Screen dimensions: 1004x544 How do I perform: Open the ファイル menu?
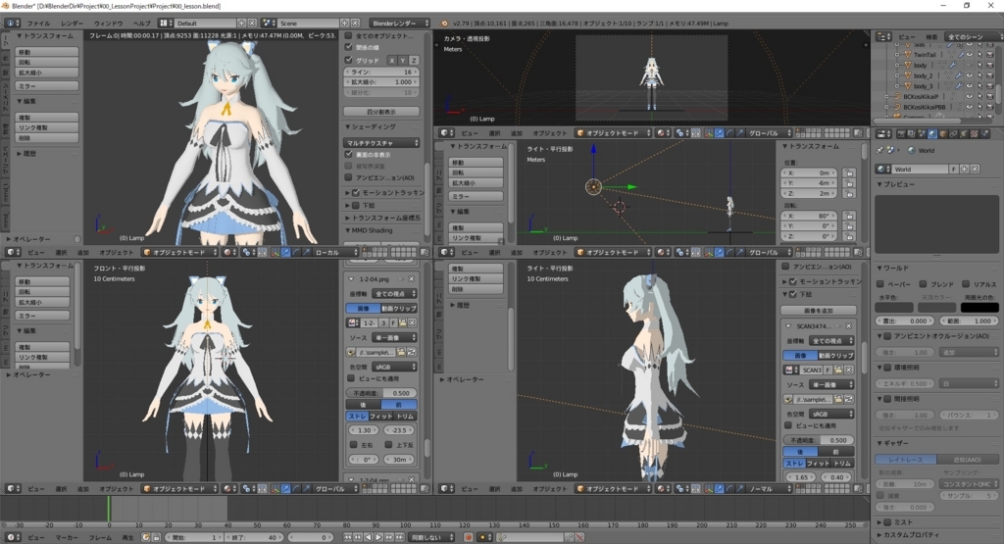(x=38, y=24)
